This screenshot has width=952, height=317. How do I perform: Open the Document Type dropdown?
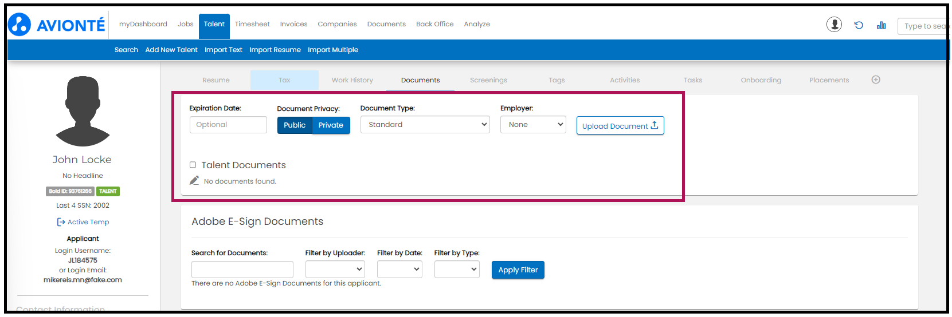[425, 125]
